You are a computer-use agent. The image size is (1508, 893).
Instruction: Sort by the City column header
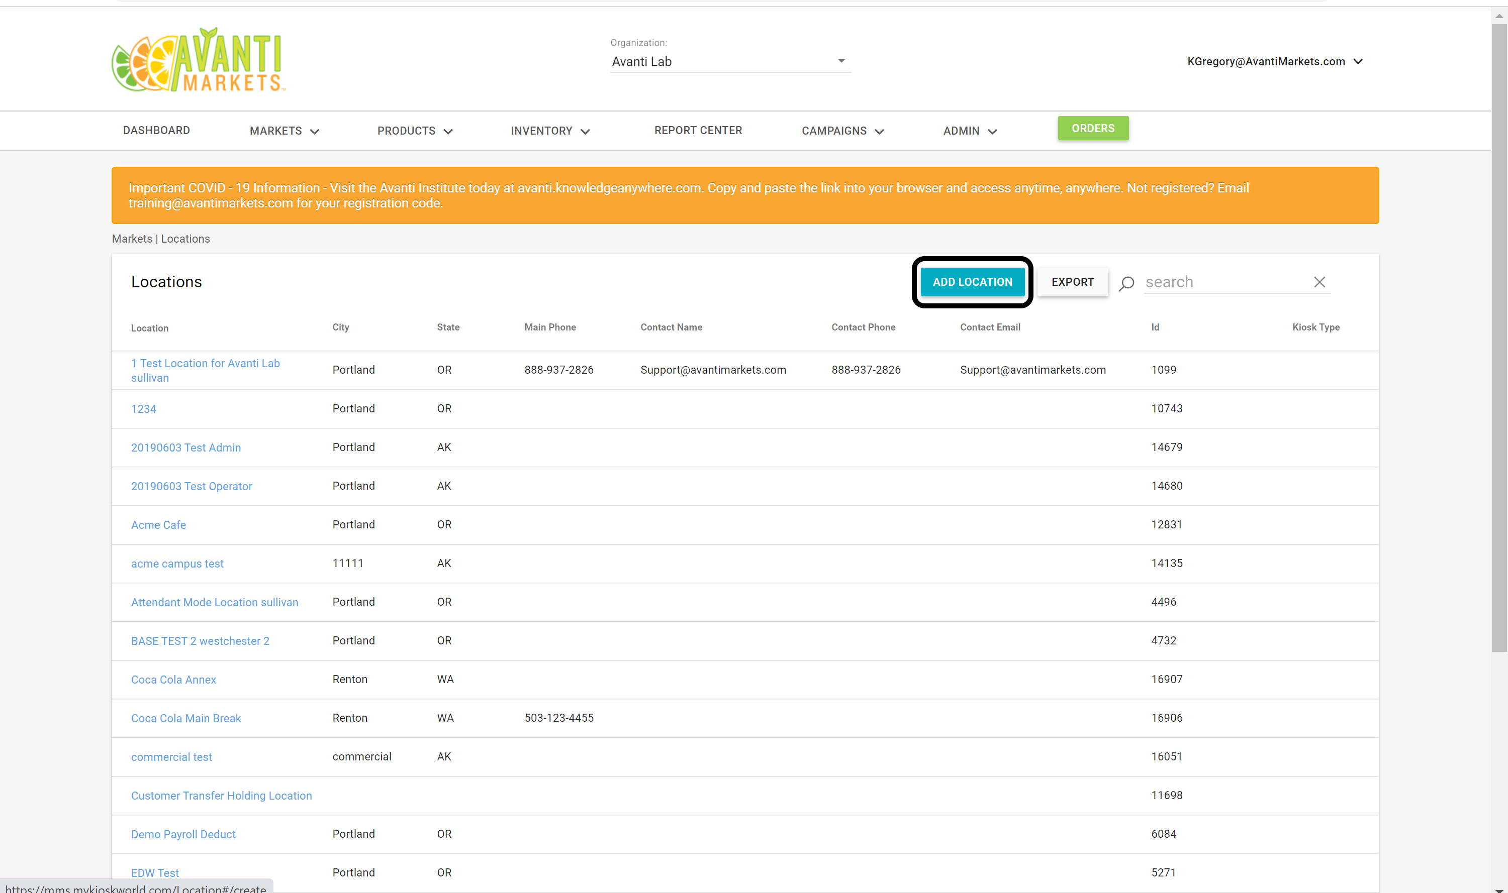340,327
